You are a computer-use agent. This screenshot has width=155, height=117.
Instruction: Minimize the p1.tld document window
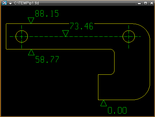(139, 3)
